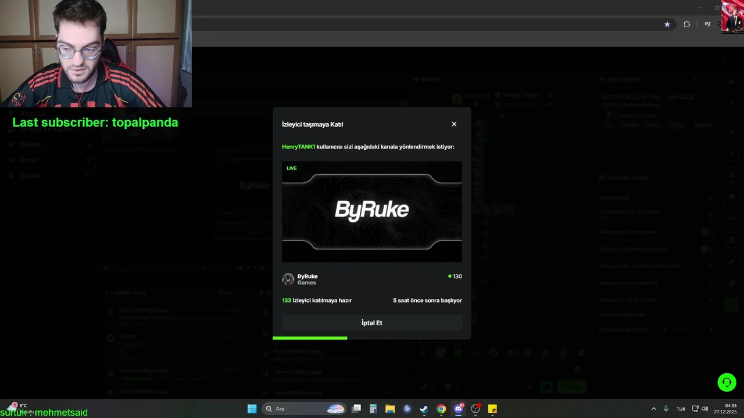The width and height of the screenshot is (744, 418).
Task: Open volume control in system tray
Action: 705,409
